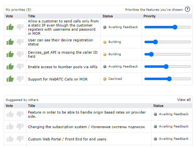
Task: Thumbs-up the static IP customer calls feature
Action: coord(10,27)
